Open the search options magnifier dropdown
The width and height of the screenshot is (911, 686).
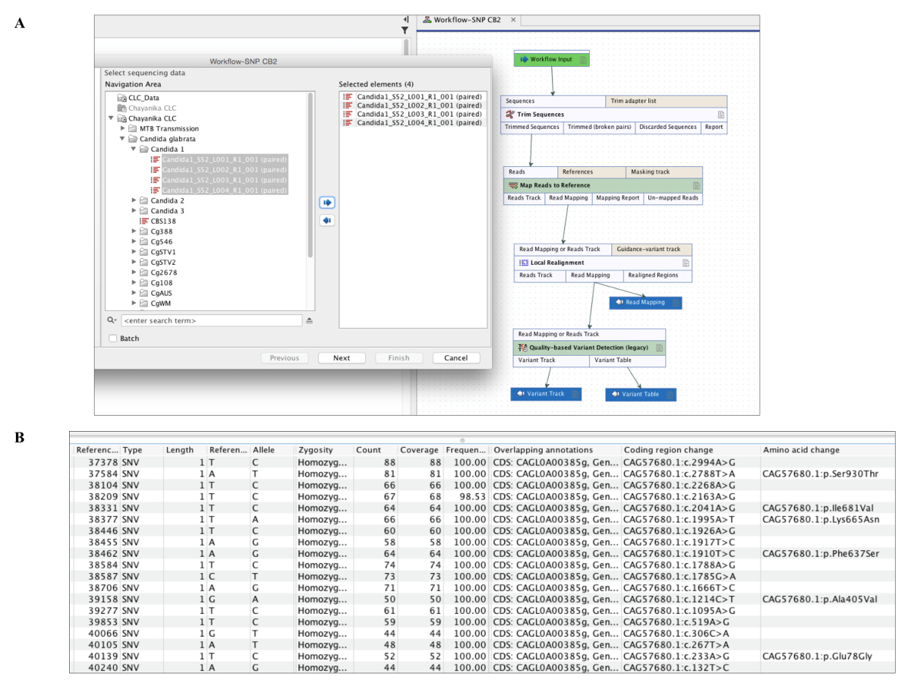pos(112,321)
